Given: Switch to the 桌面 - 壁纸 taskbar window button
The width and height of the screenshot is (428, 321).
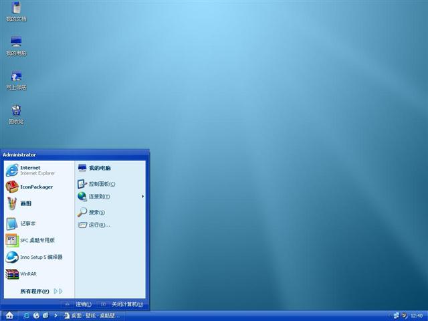Looking at the screenshot, I should tap(92, 316).
